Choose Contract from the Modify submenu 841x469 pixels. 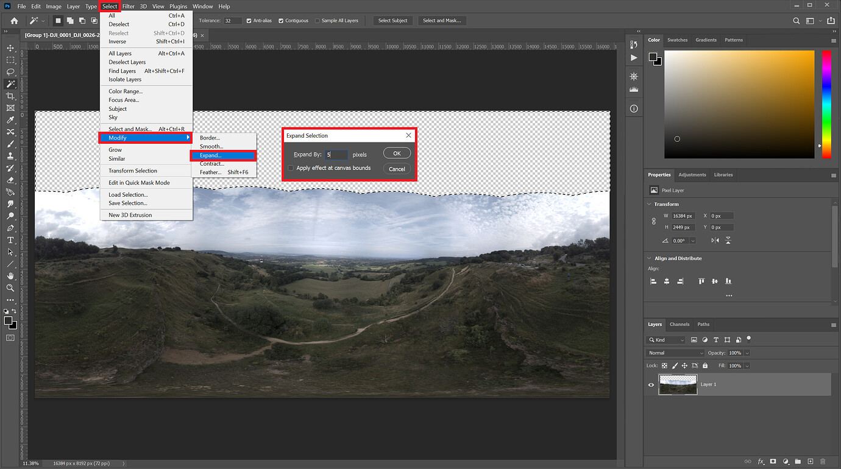[x=211, y=163]
